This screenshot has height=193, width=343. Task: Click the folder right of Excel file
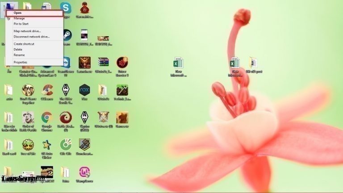coord(254,63)
